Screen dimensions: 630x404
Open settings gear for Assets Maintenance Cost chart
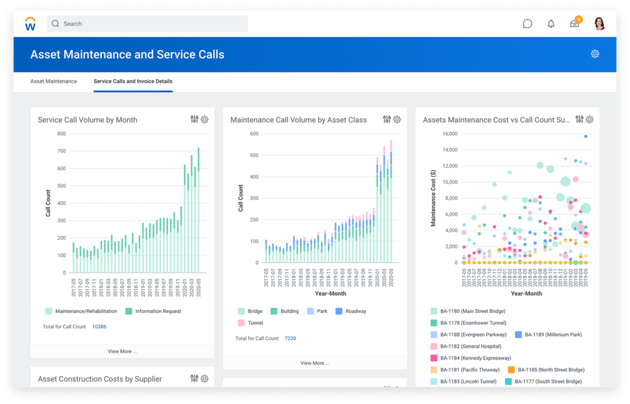pyautogui.click(x=590, y=120)
